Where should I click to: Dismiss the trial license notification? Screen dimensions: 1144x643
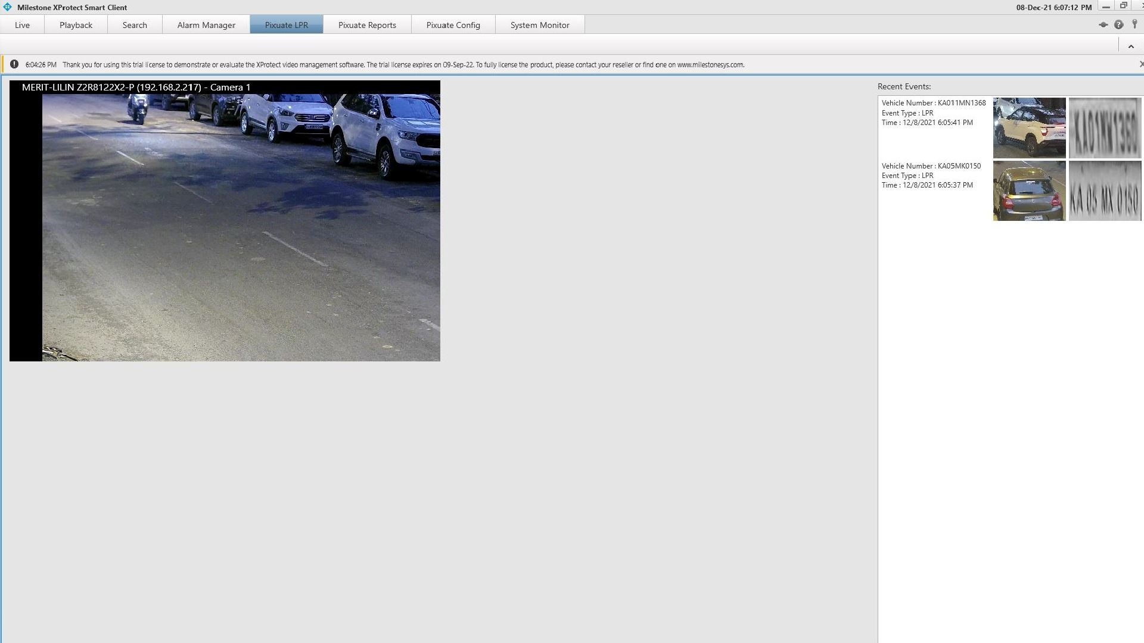pyautogui.click(x=1141, y=64)
